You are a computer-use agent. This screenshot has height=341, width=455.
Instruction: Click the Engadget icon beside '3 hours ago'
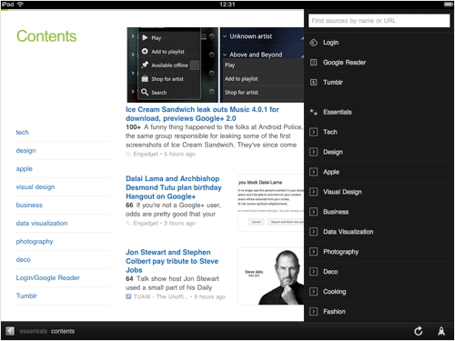click(x=128, y=224)
